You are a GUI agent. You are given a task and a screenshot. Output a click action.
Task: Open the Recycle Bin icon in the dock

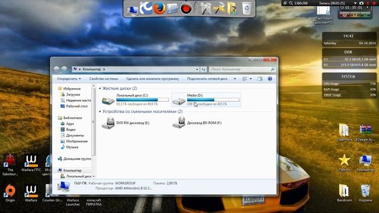coord(246,8)
